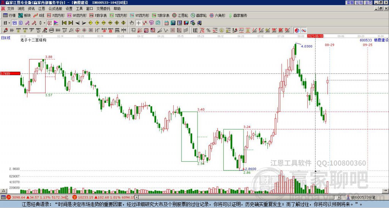389x208 pixels.
Task: Click the 4.0300 high price label
Action: click(x=307, y=46)
